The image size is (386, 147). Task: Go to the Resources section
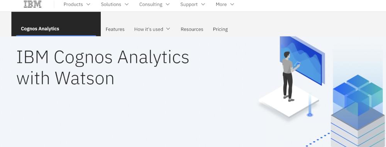(x=192, y=29)
